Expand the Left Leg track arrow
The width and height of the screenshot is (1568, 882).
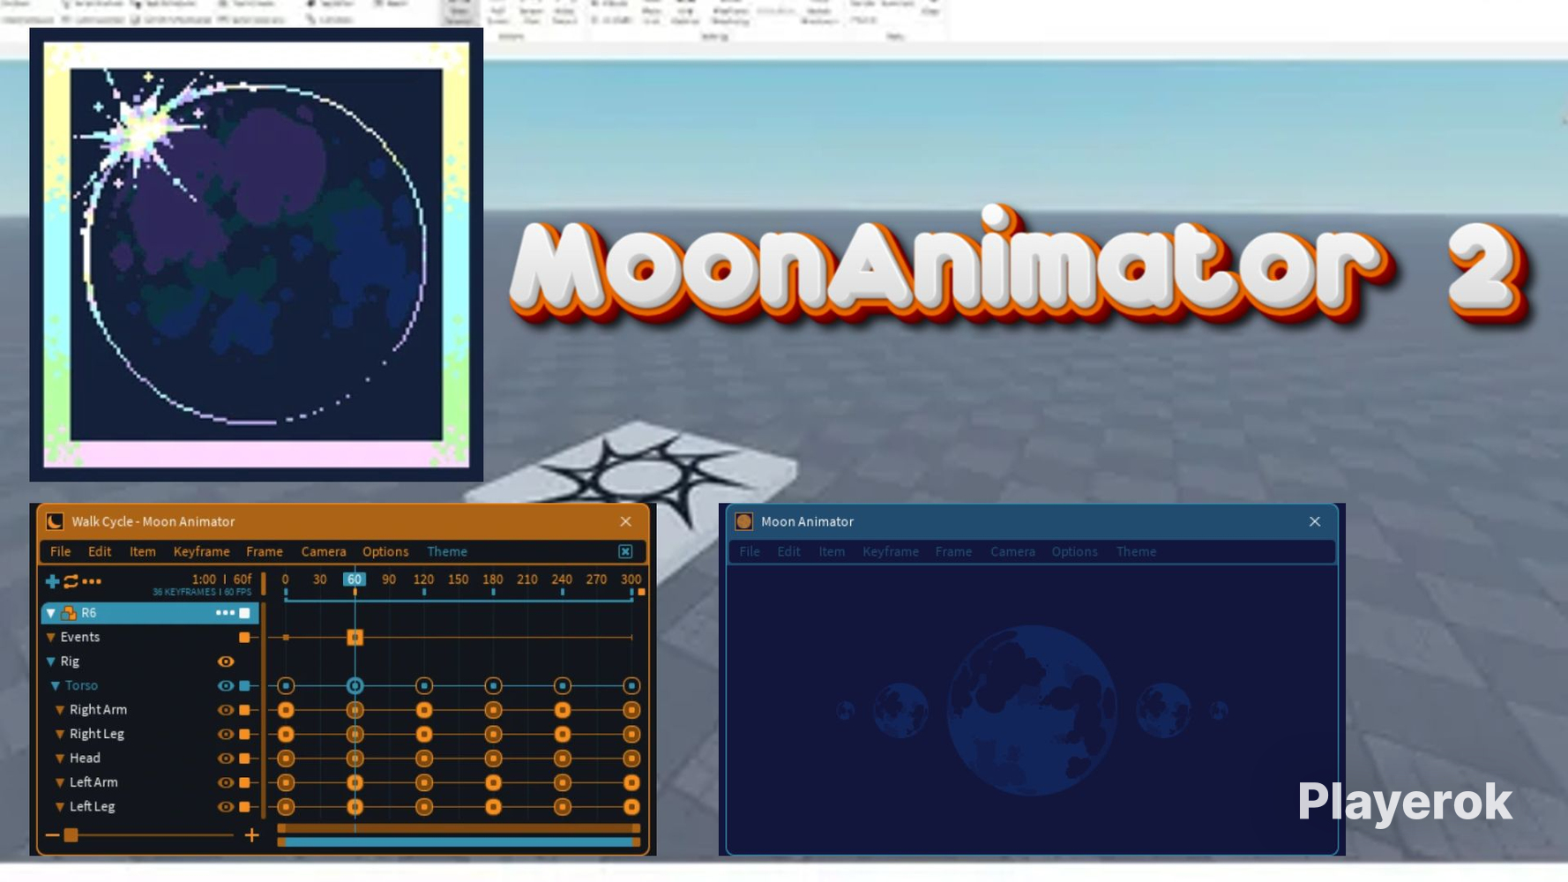(60, 807)
